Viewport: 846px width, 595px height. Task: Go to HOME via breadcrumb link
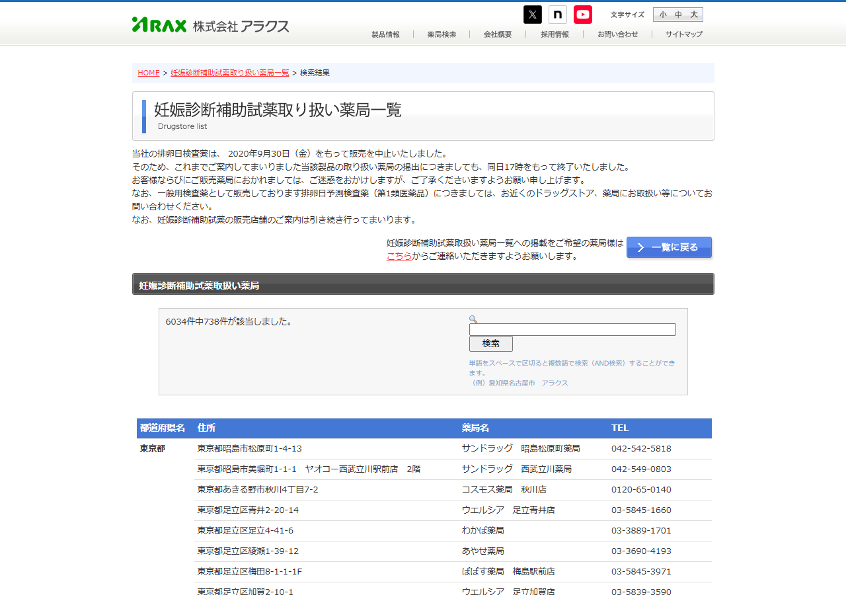149,73
